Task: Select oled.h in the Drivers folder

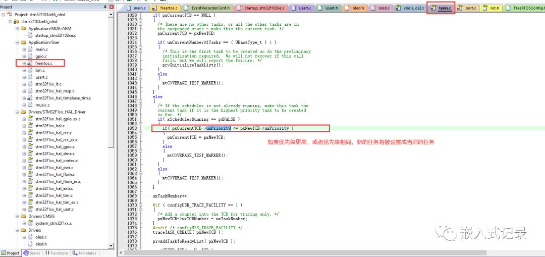Action: 41,244
